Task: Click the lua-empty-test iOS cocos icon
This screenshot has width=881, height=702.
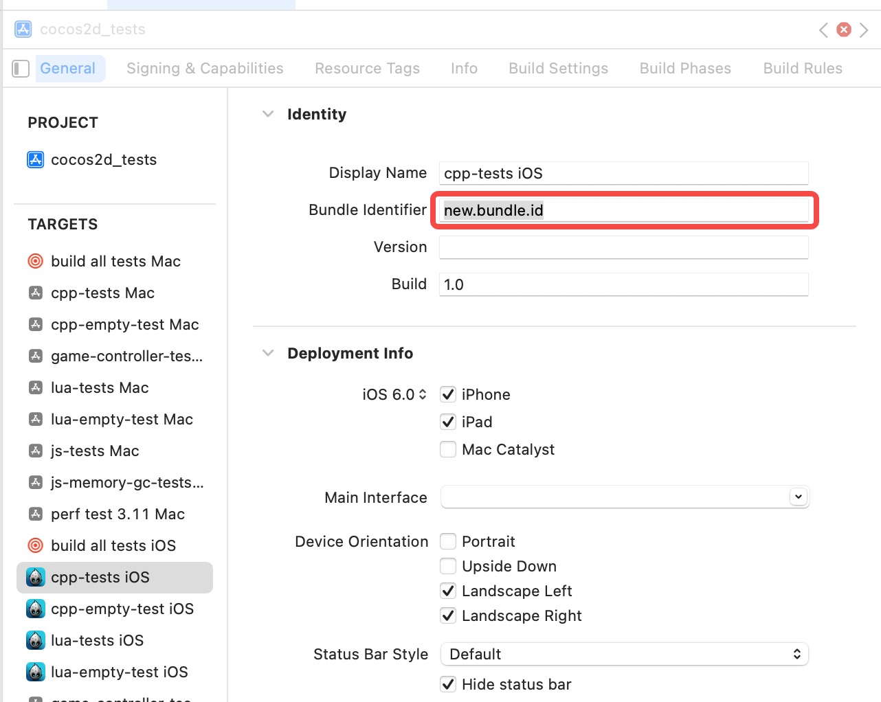Action: (36, 672)
